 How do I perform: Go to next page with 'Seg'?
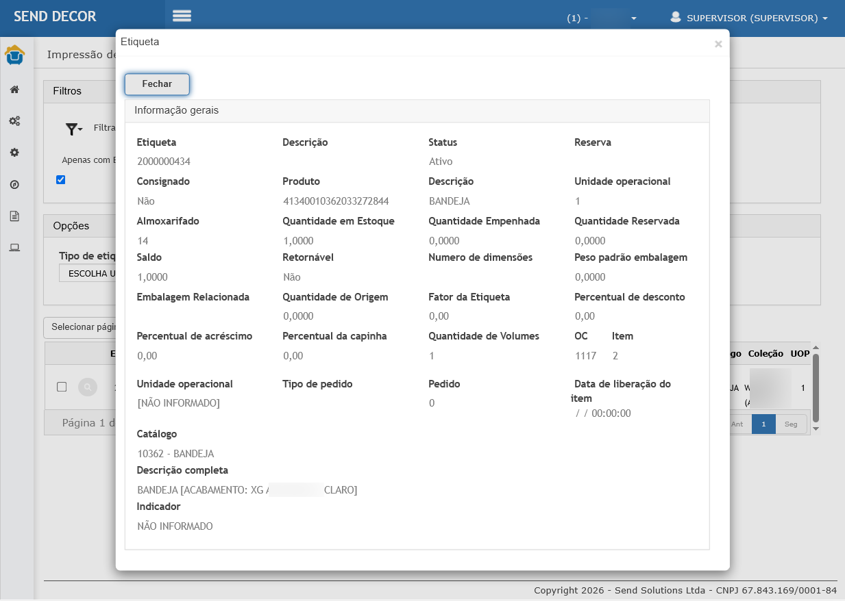tap(791, 424)
